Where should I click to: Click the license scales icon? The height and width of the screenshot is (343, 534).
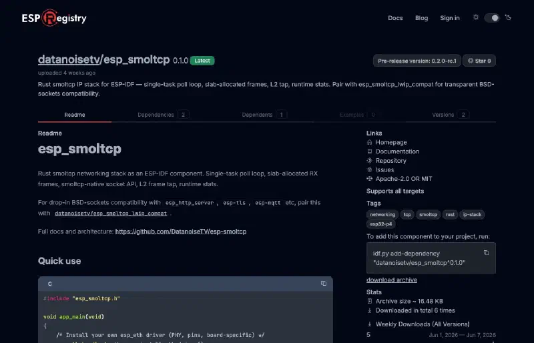point(370,178)
